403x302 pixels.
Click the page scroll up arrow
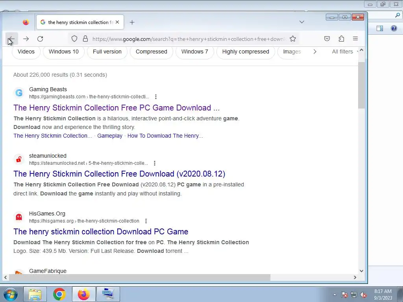tap(361, 50)
